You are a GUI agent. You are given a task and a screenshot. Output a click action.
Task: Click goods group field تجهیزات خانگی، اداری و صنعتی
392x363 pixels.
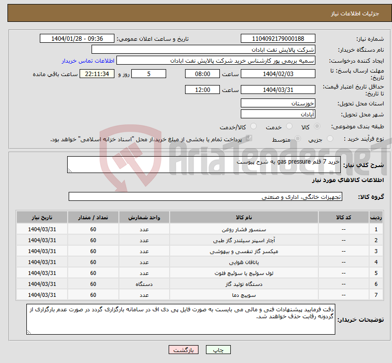click(205, 196)
